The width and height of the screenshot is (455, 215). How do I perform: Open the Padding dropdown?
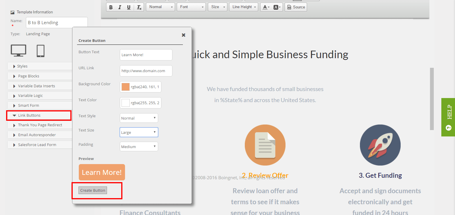click(x=139, y=146)
